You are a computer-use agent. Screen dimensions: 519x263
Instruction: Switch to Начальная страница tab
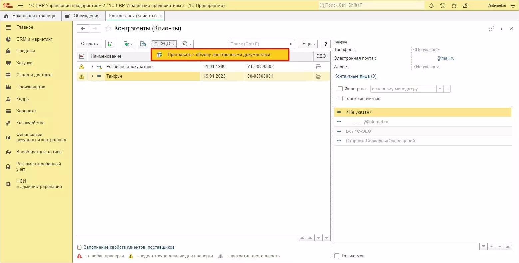click(30, 16)
